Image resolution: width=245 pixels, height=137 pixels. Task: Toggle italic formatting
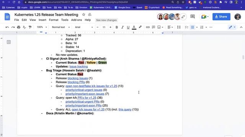point(122,27)
